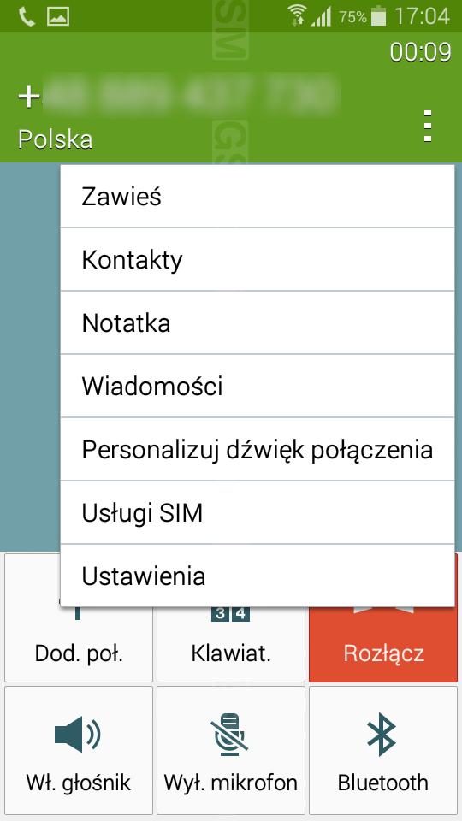Tap the battery icon in status bar
Image resolution: width=462 pixels, height=821 pixels.
(x=378, y=16)
